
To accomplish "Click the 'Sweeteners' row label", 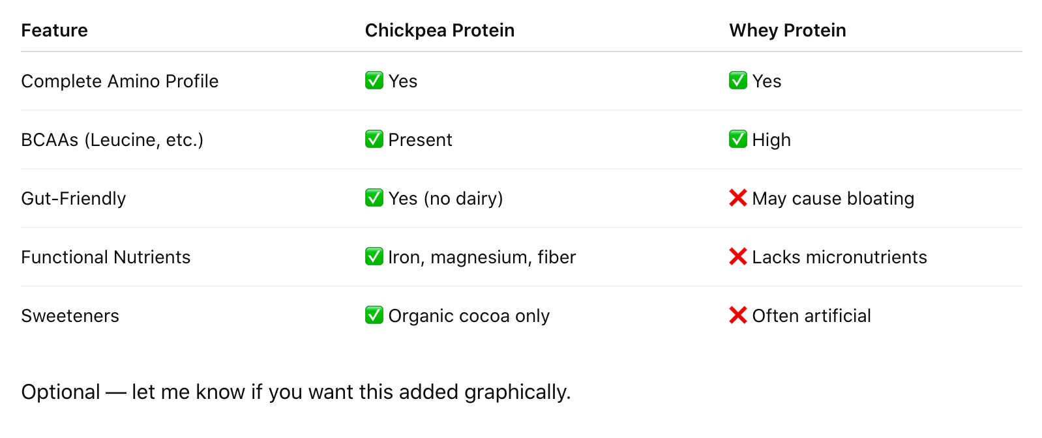I will pyautogui.click(x=70, y=315).
